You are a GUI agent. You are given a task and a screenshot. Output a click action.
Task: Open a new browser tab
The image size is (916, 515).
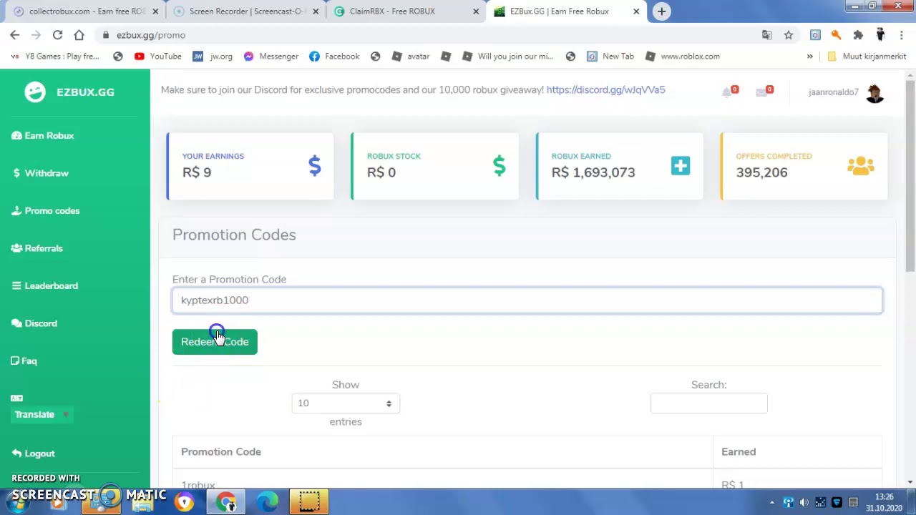coord(662,11)
